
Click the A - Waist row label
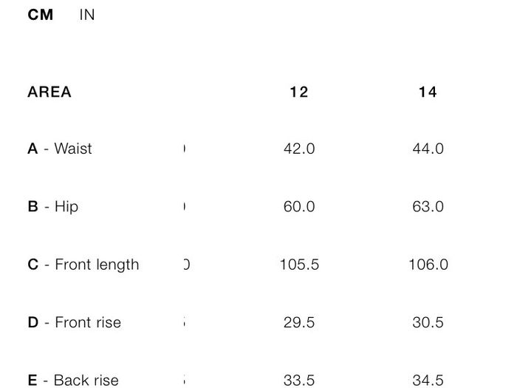click(x=60, y=149)
